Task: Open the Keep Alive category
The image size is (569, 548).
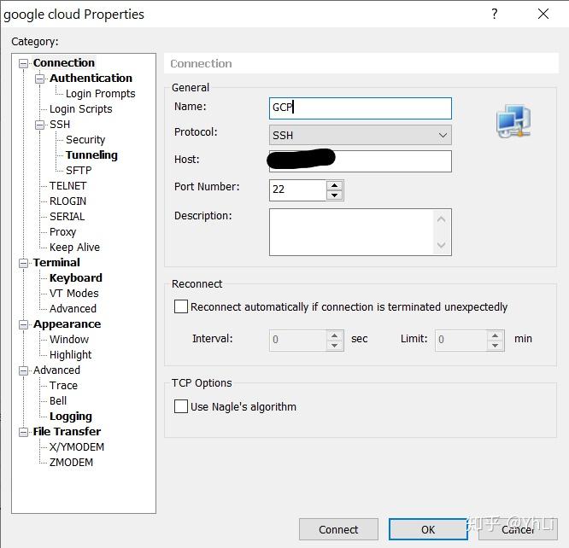Action: tap(74, 247)
